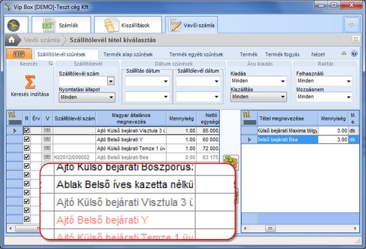
Task: Sort by Szállítólevél szám column header
Action: click(x=75, y=118)
